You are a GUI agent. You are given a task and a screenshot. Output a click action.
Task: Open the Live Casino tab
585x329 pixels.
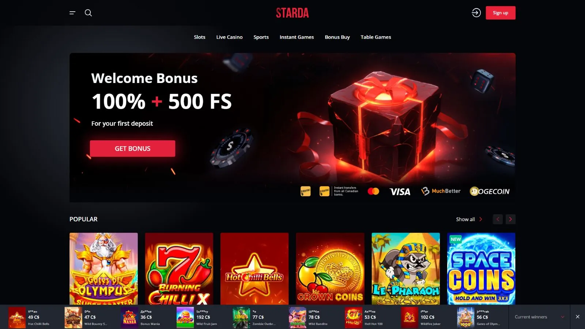click(x=229, y=37)
